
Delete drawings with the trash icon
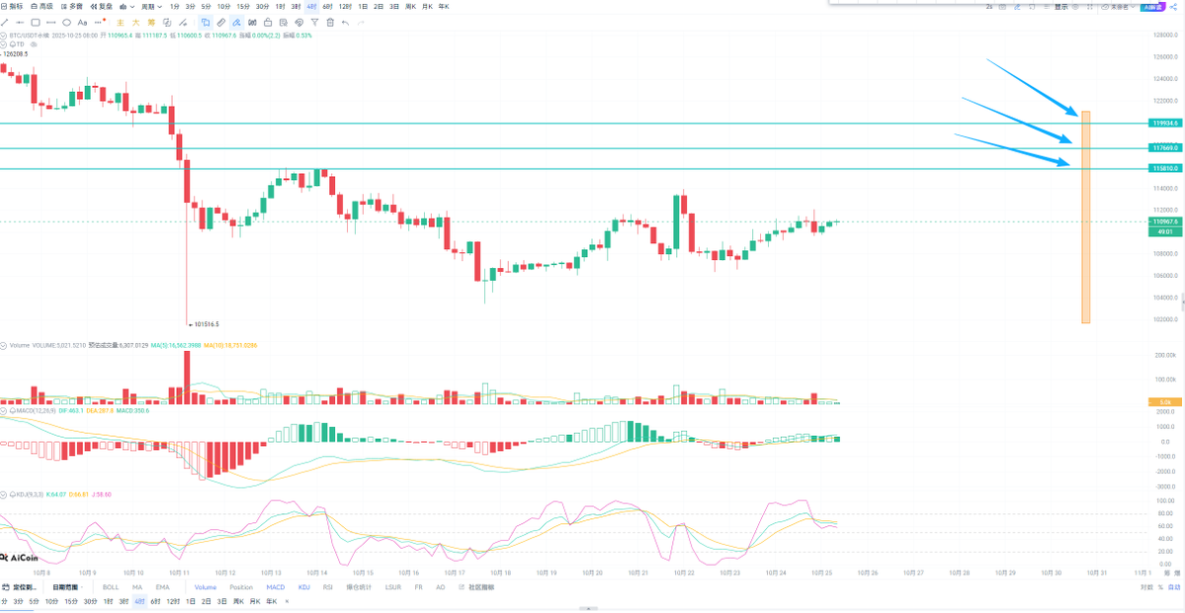[330, 23]
